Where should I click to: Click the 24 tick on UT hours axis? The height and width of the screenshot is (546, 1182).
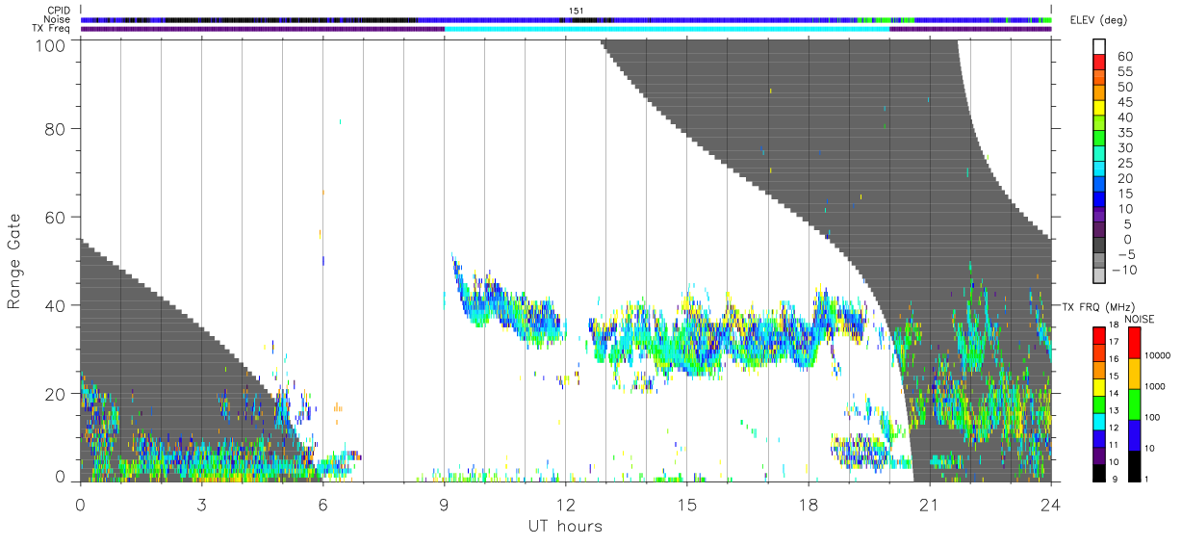(1050, 504)
